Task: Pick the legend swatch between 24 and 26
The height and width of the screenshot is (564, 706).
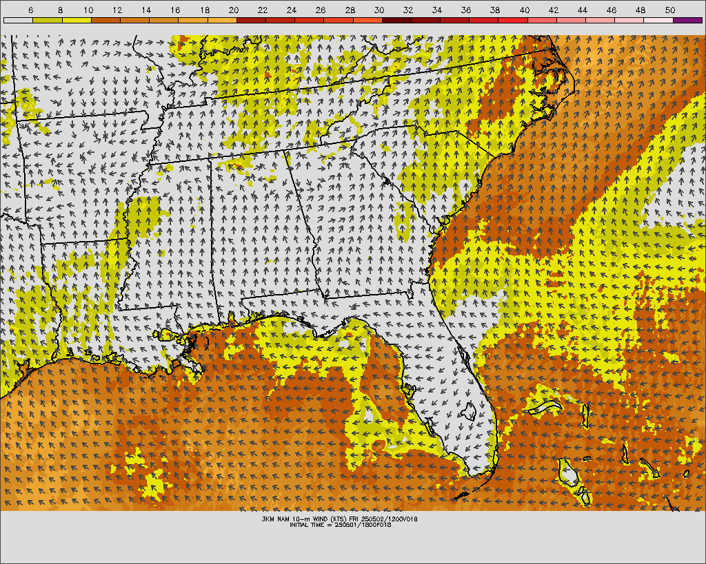Action: click(x=310, y=20)
